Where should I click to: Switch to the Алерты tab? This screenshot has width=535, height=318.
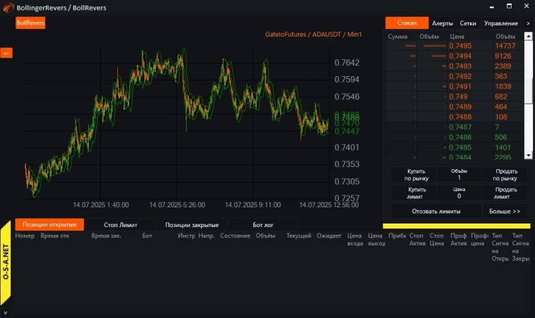[x=443, y=23]
